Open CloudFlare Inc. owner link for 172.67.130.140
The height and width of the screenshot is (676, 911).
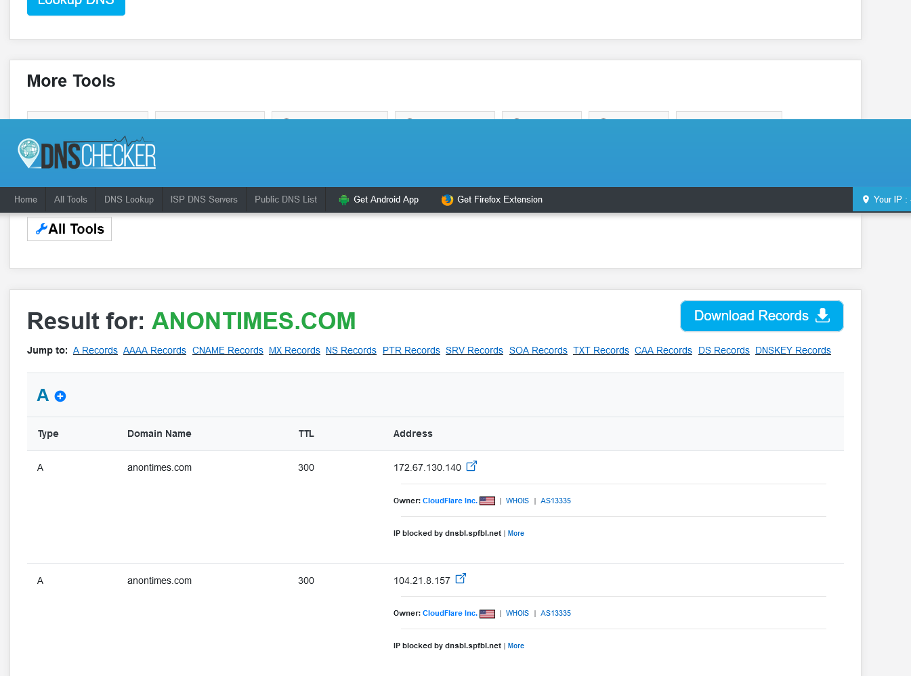click(450, 501)
